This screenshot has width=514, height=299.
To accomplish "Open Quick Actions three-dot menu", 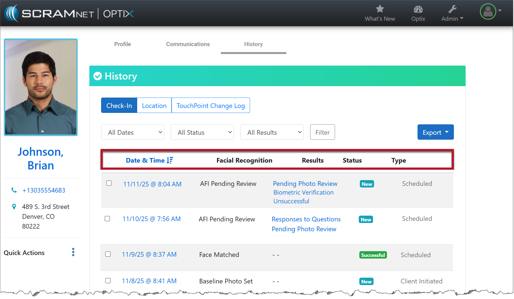I will pos(73,252).
